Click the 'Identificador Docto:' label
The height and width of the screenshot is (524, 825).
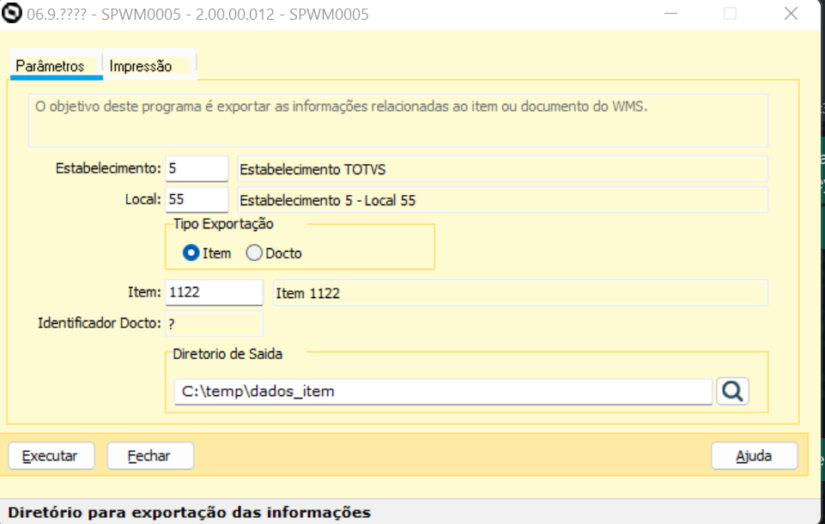click(x=100, y=323)
